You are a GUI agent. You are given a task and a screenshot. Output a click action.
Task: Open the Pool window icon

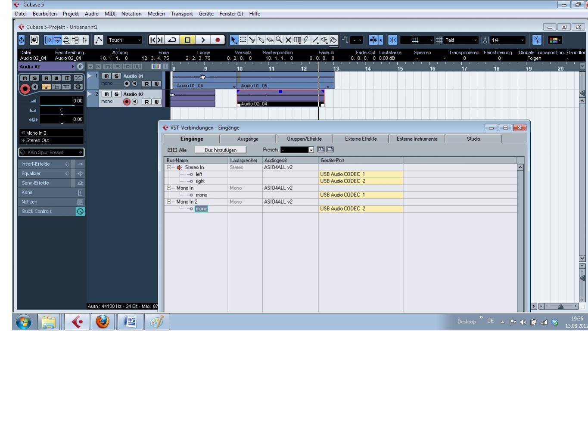[75, 40]
